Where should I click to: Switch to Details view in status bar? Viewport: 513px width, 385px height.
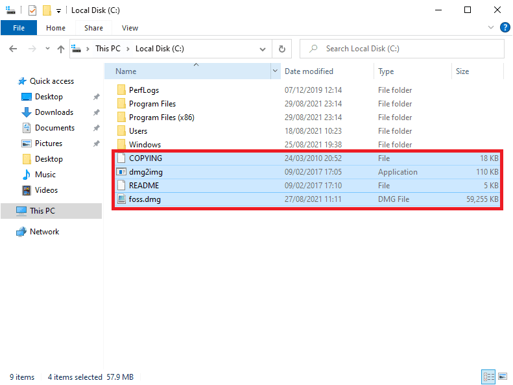(488, 377)
